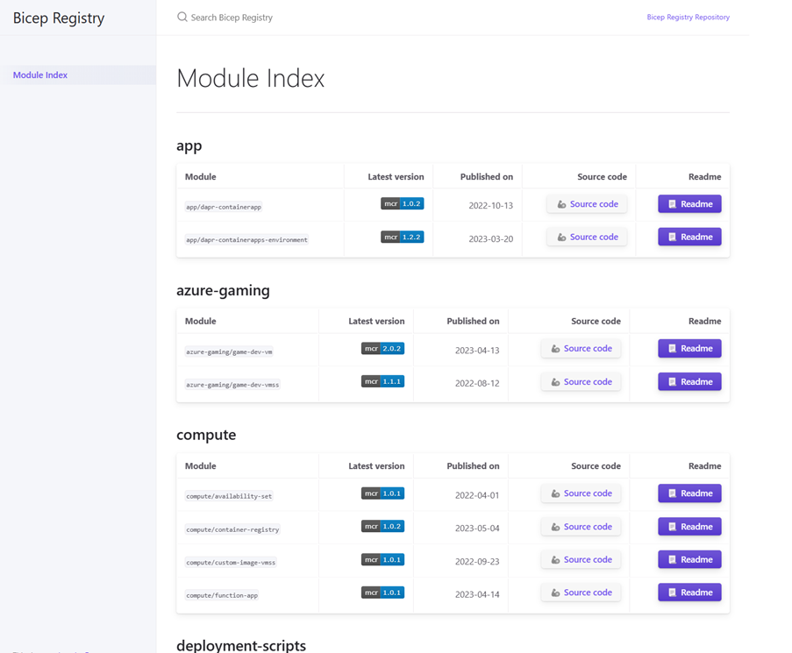Click the azure-gaming section heading
Screen dimensions: 792x653
[223, 291]
